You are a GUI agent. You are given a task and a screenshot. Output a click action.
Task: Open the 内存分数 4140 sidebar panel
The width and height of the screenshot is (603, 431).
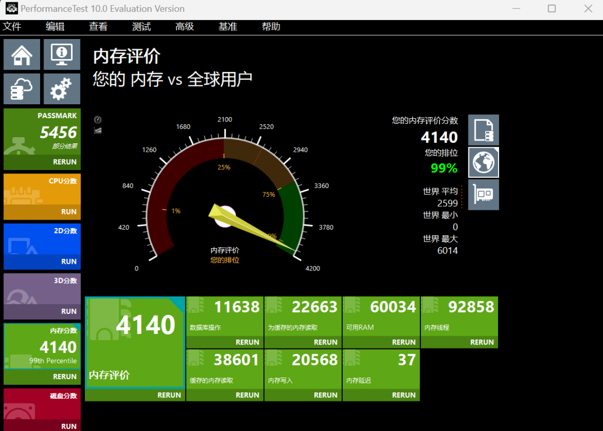[42, 346]
